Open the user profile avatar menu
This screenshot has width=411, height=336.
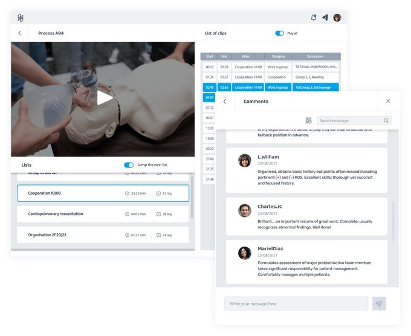337,18
